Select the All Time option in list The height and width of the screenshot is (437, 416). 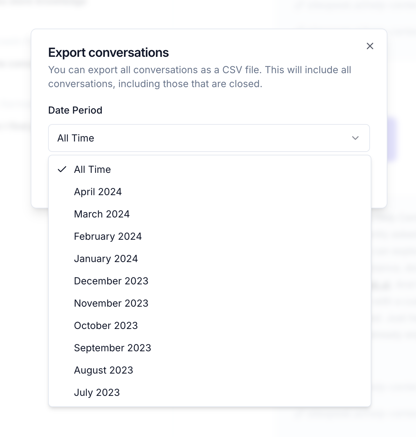(x=93, y=169)
